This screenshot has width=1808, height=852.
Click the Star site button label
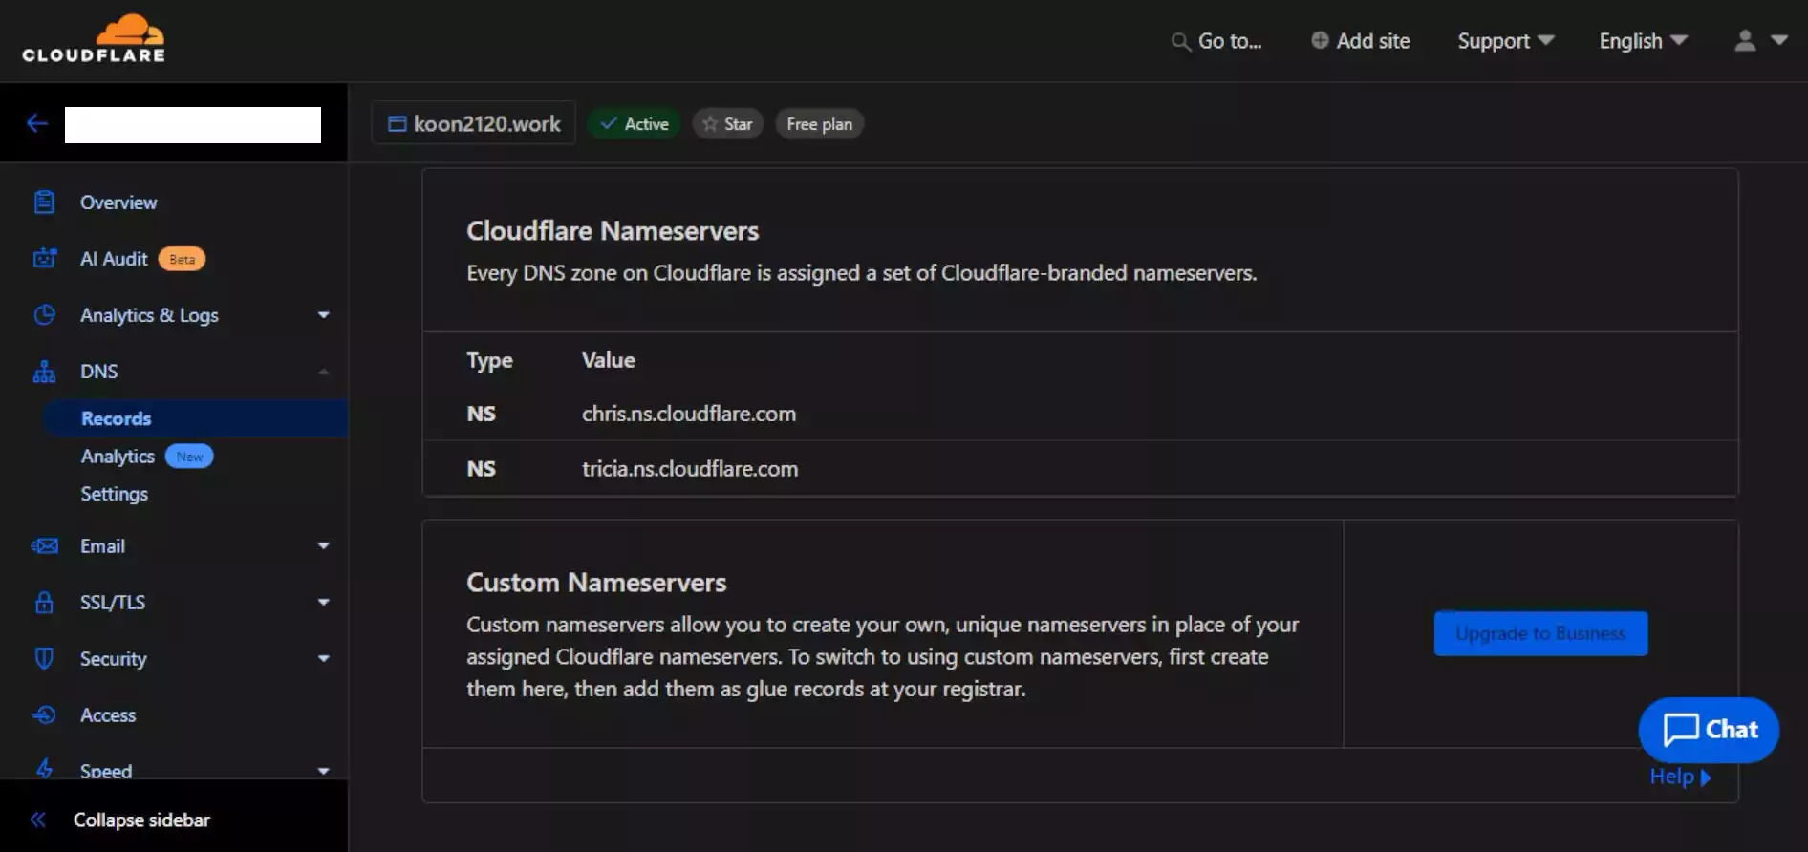tap(738, 124)
